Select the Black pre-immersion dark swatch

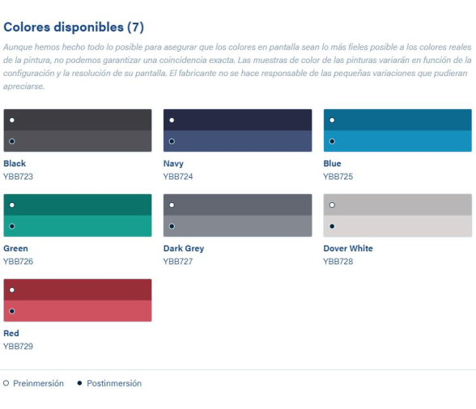pos(78,120)
